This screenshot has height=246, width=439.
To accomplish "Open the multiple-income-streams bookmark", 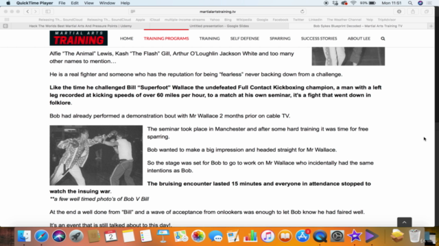I will pos(185,20).
